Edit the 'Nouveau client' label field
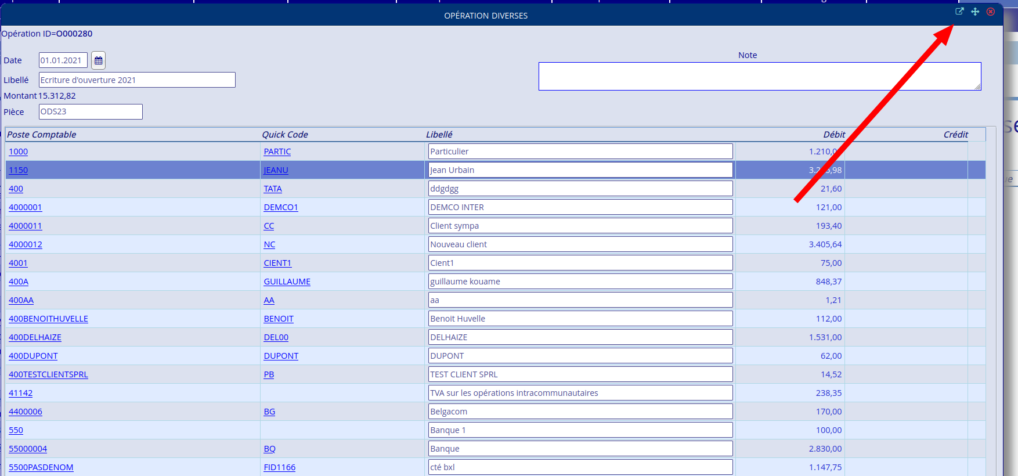This screenshot has height=476, width=1018. click(580, 244)
